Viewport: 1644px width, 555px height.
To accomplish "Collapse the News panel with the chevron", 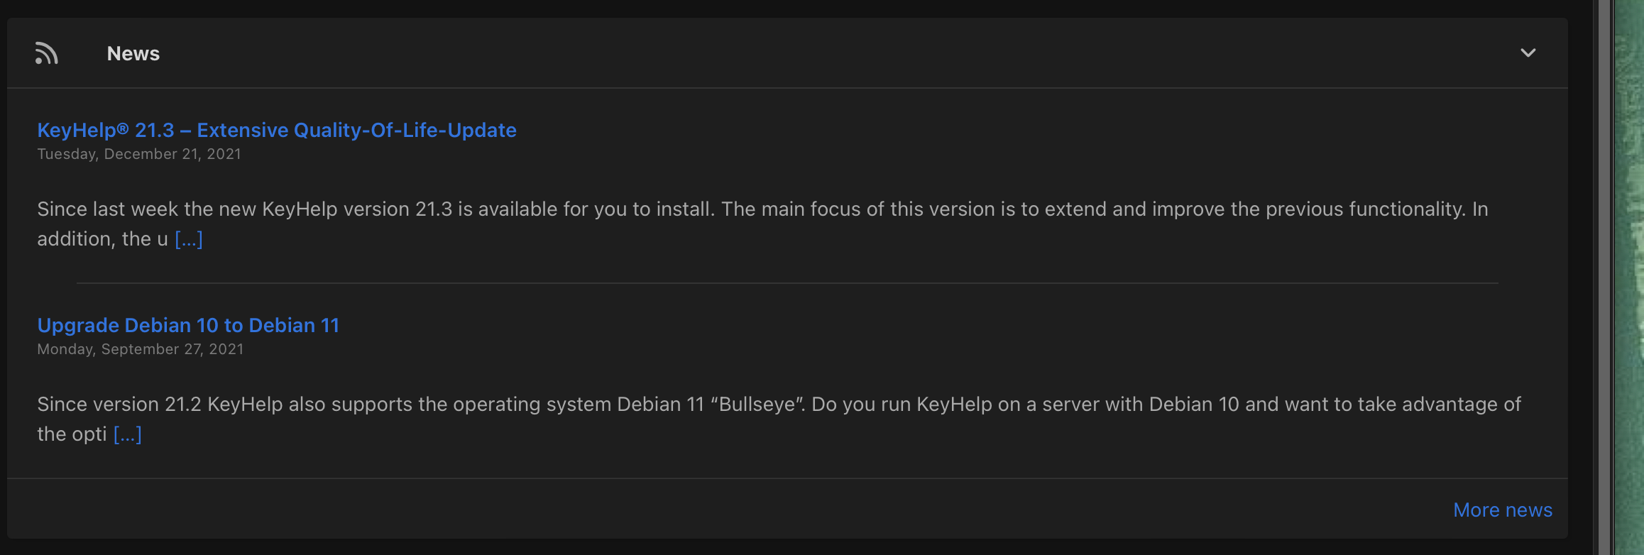I will [x=1528, y=53].
